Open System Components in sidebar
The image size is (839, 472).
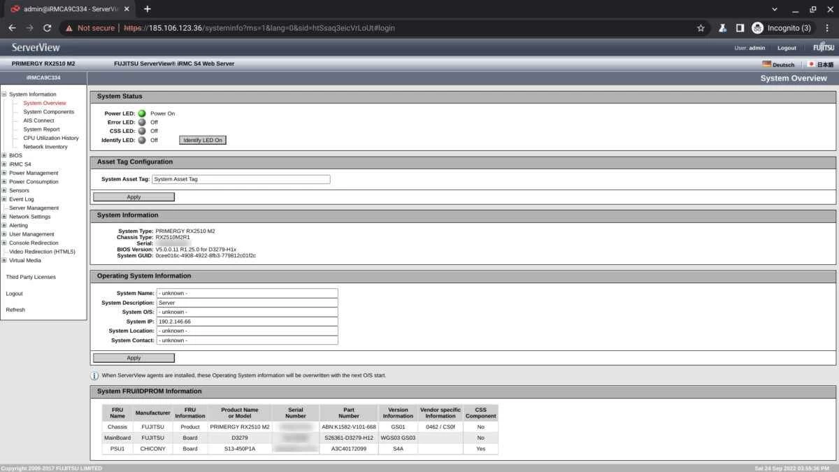[x=48, y=112]
